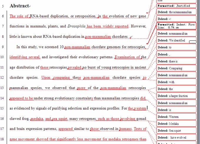Click the 'Deleted: Comparing' revision balloon

(176, 68)
